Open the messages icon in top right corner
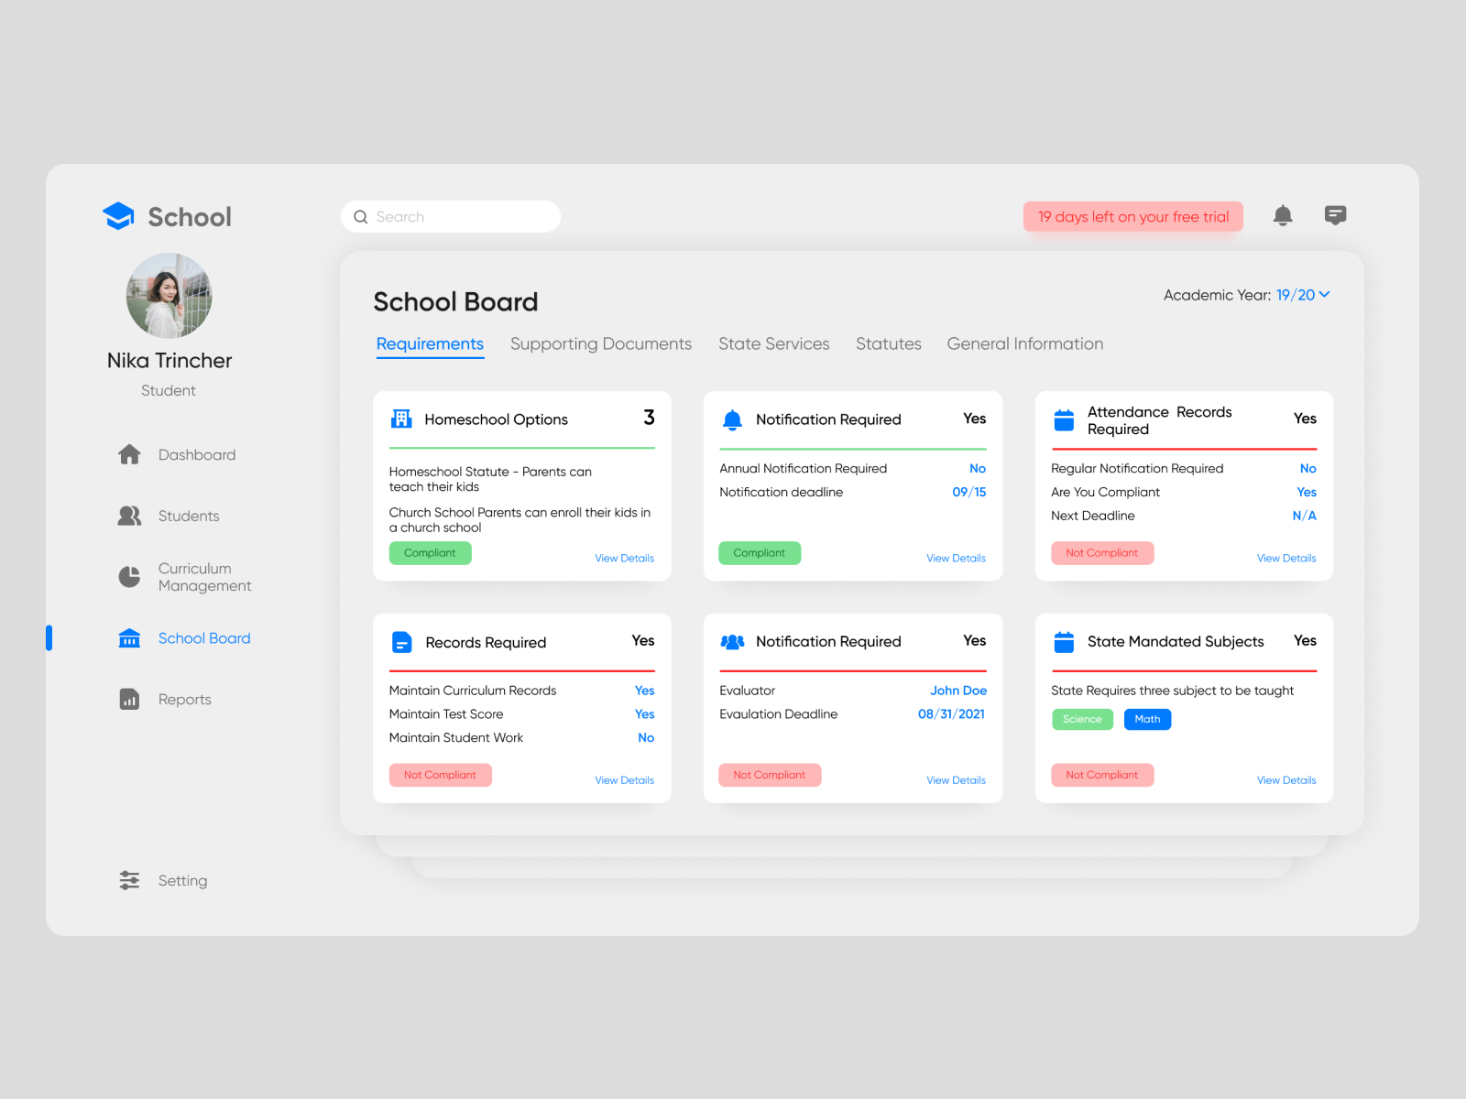The height and width of the screenshot is (1099, 1466). tap(1335, 215)
